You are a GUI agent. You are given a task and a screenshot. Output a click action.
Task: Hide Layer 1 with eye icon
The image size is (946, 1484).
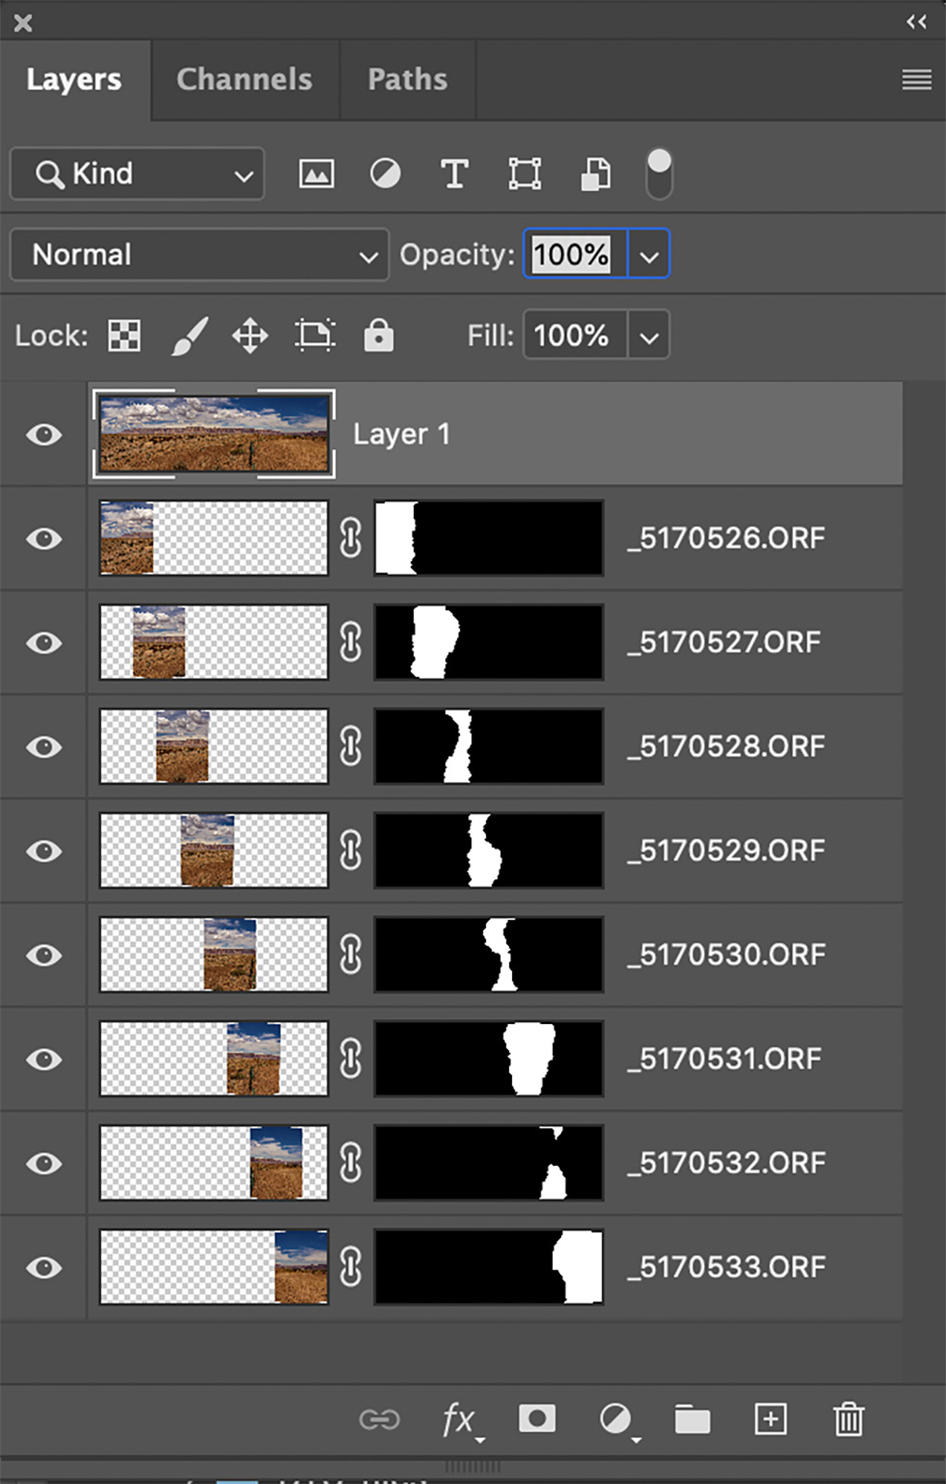point(44,434)
